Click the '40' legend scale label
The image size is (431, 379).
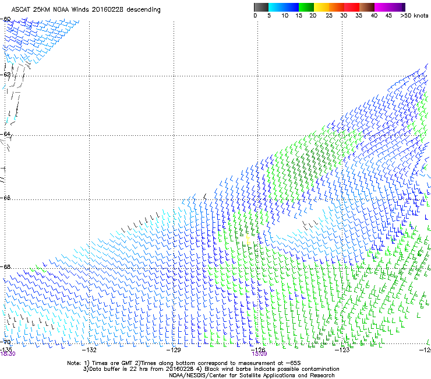click(374, 16)
